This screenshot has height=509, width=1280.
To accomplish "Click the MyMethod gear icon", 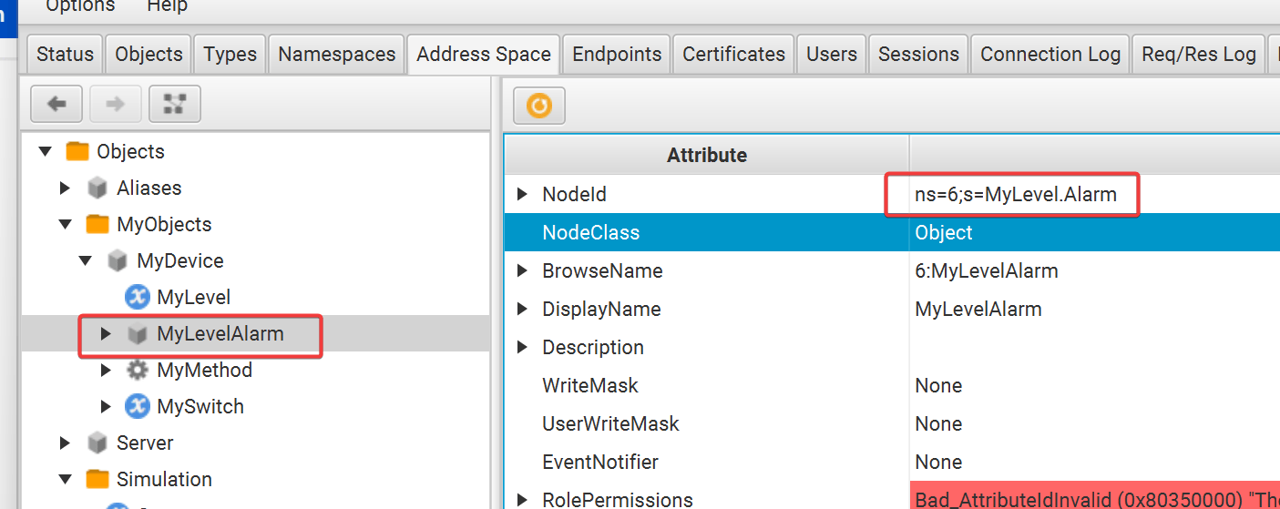I will (137, 371).
